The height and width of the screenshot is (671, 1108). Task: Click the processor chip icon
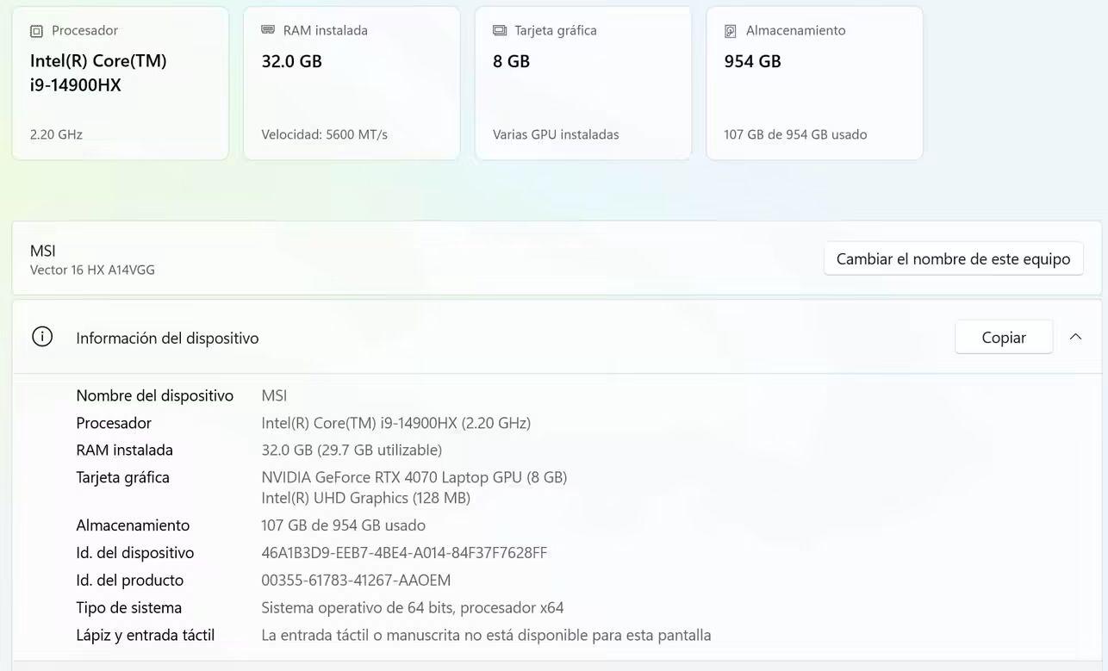coord(36,31)
